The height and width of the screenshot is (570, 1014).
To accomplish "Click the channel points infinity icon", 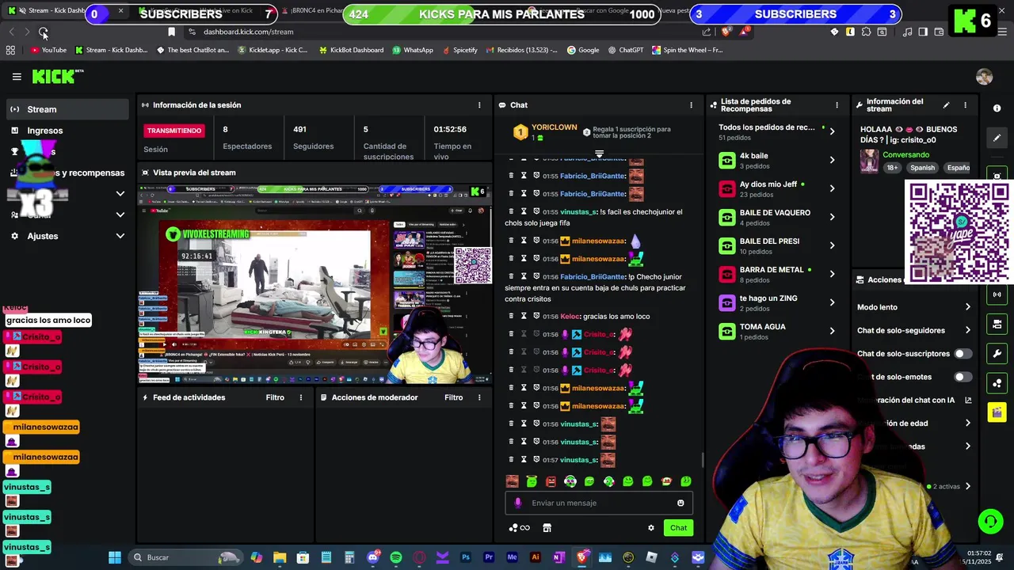I will [x=520, y=528].
